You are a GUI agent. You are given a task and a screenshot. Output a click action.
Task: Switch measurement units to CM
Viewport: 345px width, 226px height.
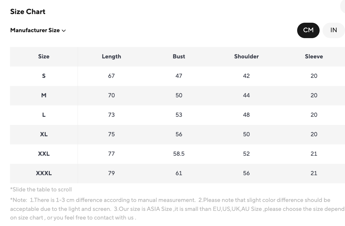tap(308, 30)
